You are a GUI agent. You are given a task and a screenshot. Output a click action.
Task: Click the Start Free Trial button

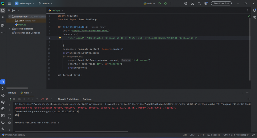click(x=221, y=3)
